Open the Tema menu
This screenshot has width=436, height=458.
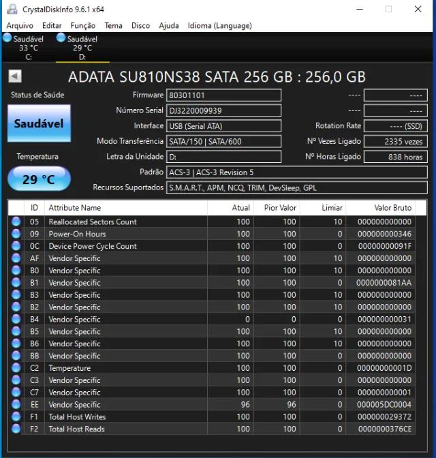(x=113, y=26)
